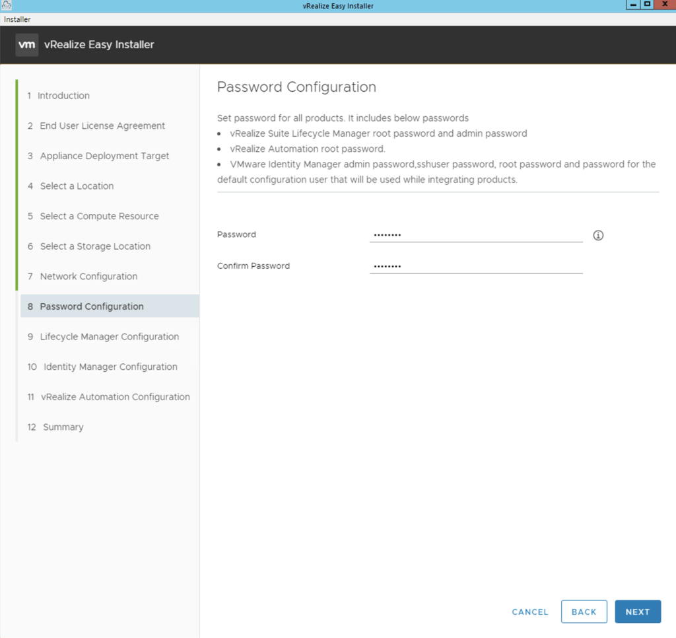
Task: Go to step 1 Introduction
Action: pos(63,96)
